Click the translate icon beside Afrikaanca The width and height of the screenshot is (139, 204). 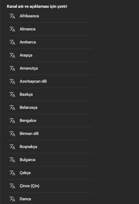[12, 16]
